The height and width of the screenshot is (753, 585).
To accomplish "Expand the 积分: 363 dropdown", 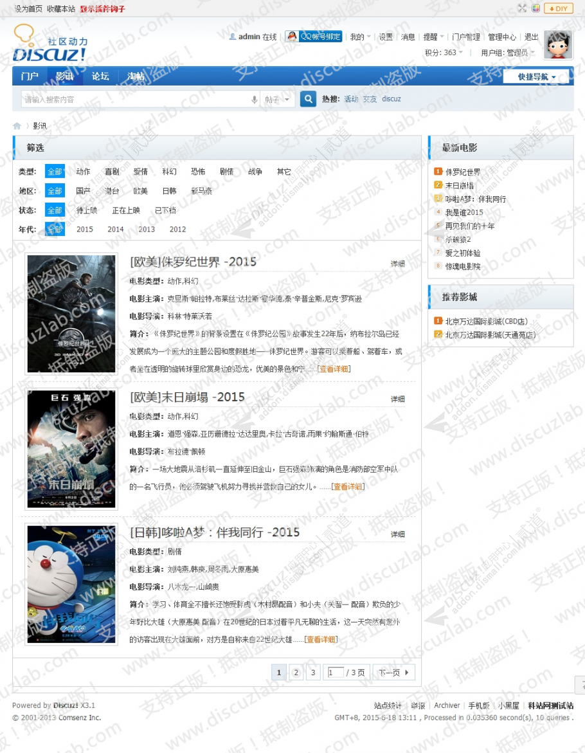I will click(x=444, y=52).
